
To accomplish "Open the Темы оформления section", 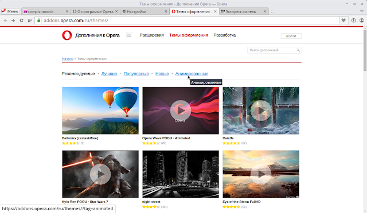I will point(189,35).
